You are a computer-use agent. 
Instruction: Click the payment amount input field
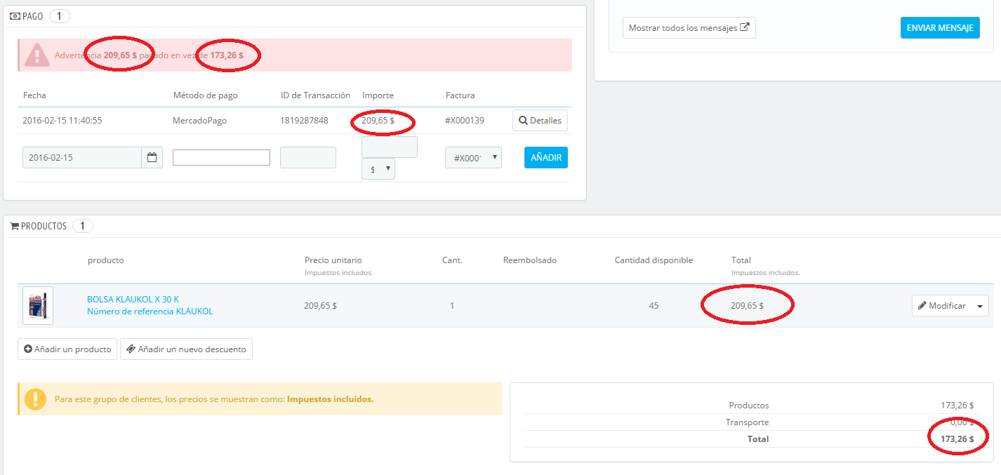pos(390,147)
